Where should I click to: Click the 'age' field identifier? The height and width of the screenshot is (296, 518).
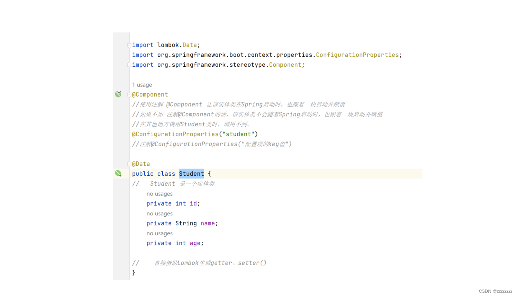pos(195,243)
